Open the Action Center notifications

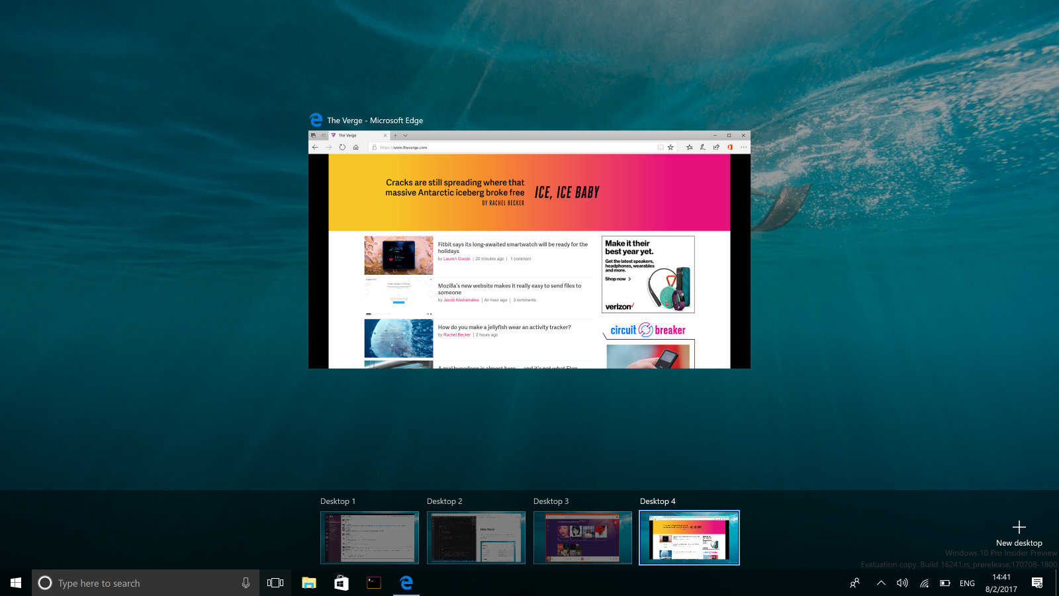point(1037,583)
